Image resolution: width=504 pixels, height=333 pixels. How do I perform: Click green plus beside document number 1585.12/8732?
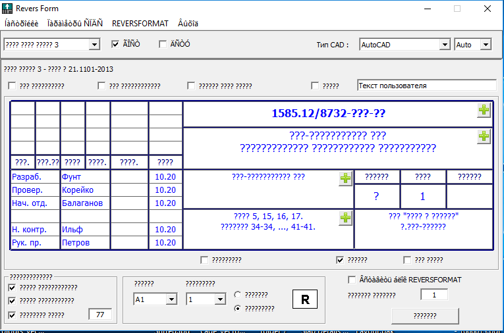pos(484,111)
